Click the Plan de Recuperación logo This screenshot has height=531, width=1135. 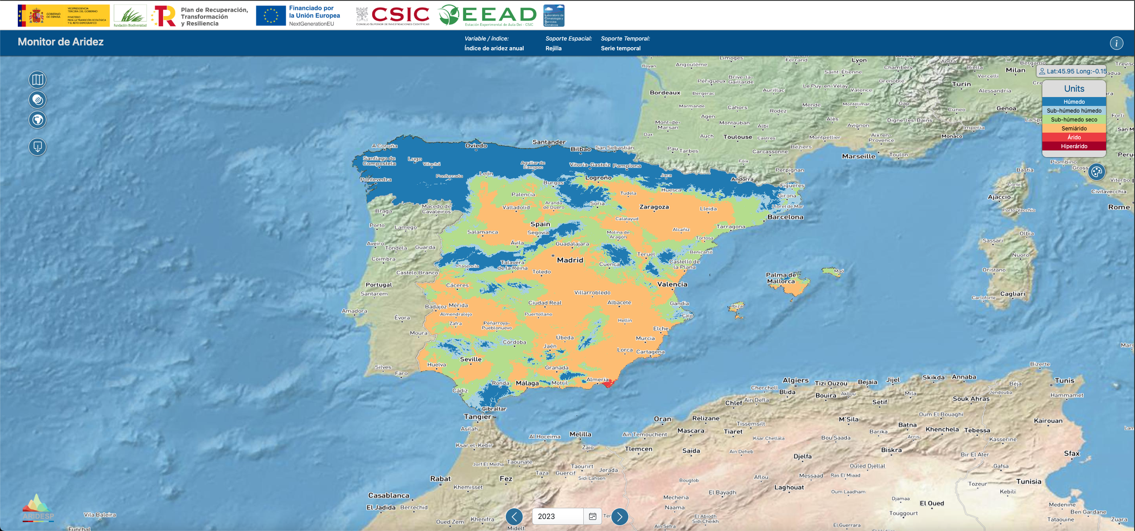(x=199, y=16)
